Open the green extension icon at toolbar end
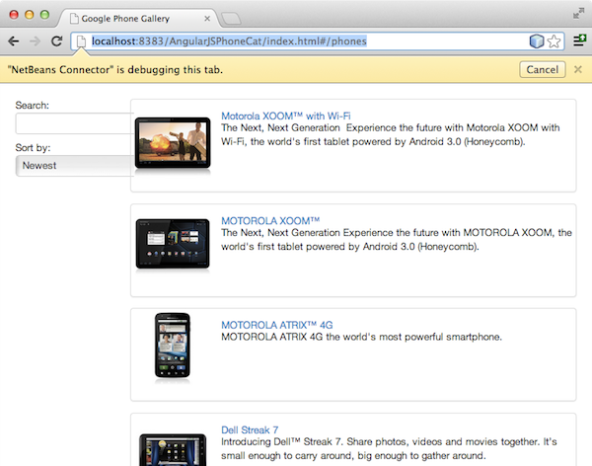Screen dimensions: 592x466 pyautogui.click(x=578, y=41)
